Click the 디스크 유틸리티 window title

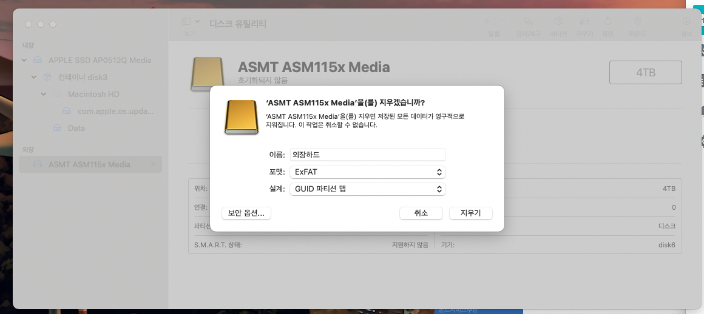(238, 24)
